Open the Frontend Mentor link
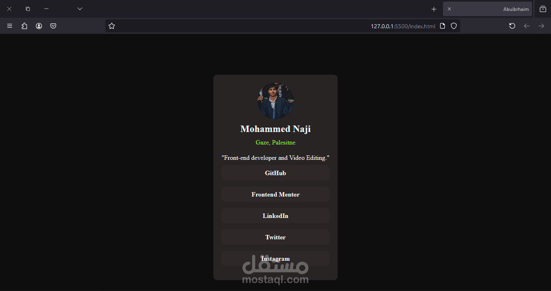This screenshot has height=291, width=551. coord(275,194)
